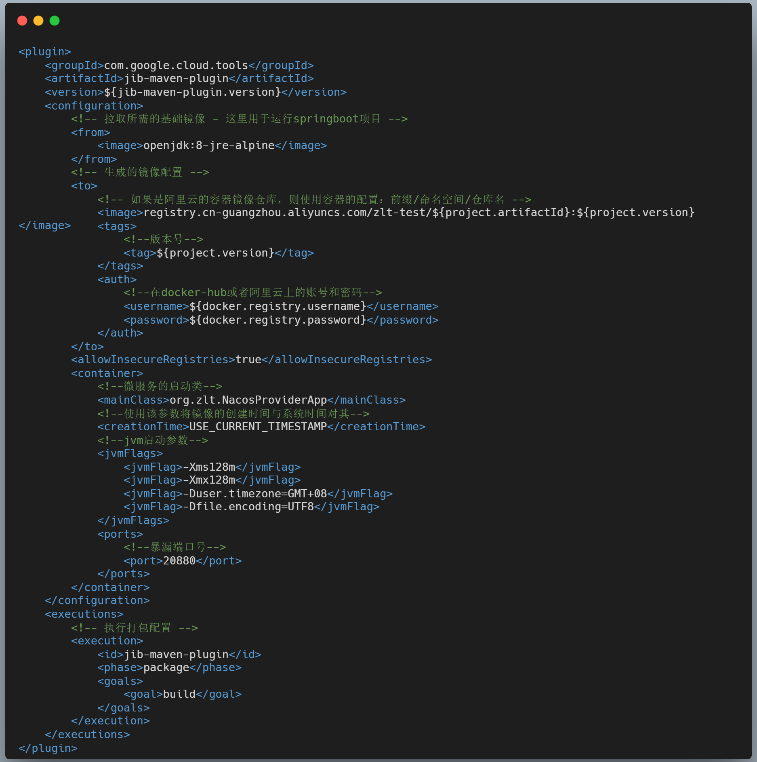Image resolution: width=757 pixels, height=762 pixels.
Task: Select the openjdk:8-jre-alpine image value
Action: pos(208,145)
